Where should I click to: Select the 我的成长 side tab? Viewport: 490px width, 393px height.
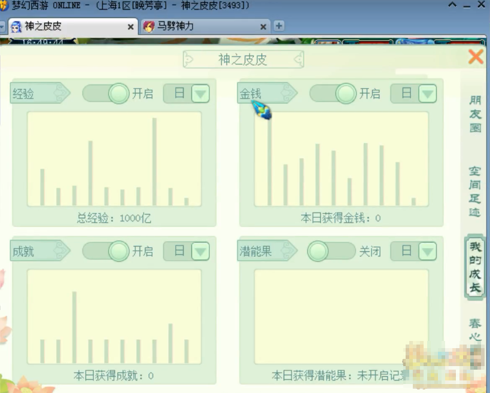coord(475,267)
